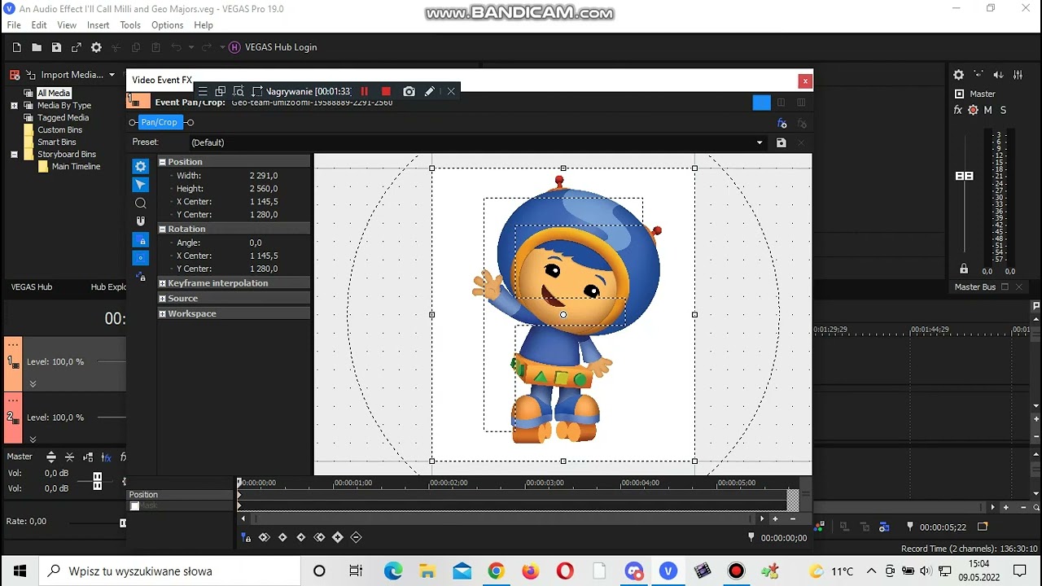Expand the Source property group
This screenshot has width=1042, height=586.
pos(162,299)
